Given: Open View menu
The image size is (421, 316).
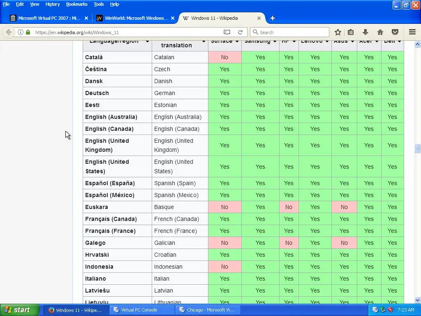Looking at the screenshot, I should pyautogui.click(x=35, y=4).
